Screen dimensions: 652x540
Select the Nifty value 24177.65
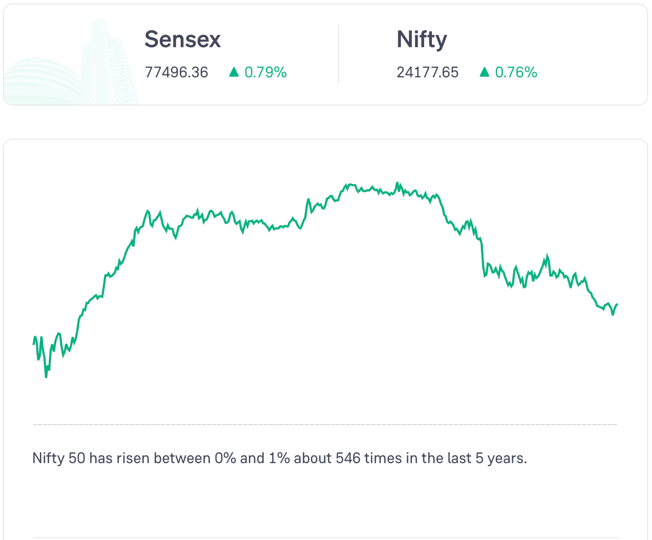[428, 72]
